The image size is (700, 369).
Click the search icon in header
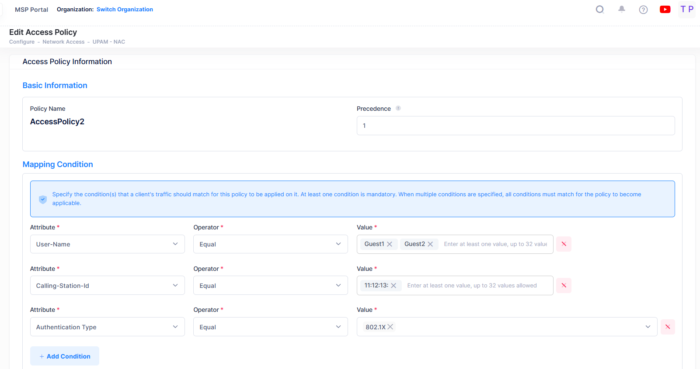(600, 10)
